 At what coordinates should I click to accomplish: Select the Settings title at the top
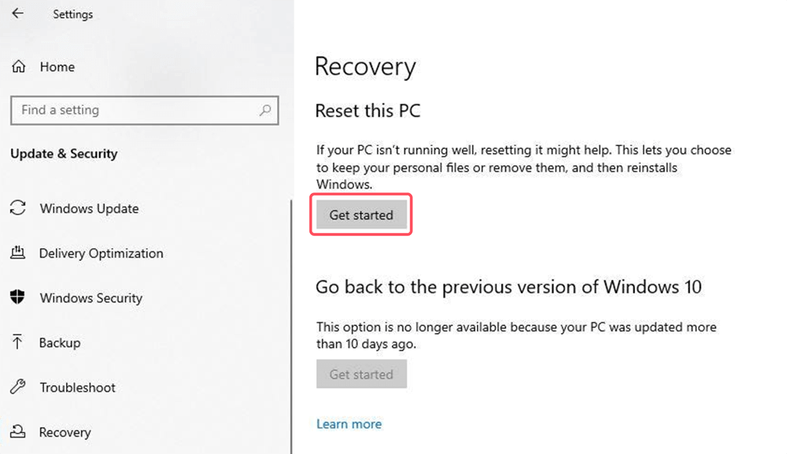[72, 14]
